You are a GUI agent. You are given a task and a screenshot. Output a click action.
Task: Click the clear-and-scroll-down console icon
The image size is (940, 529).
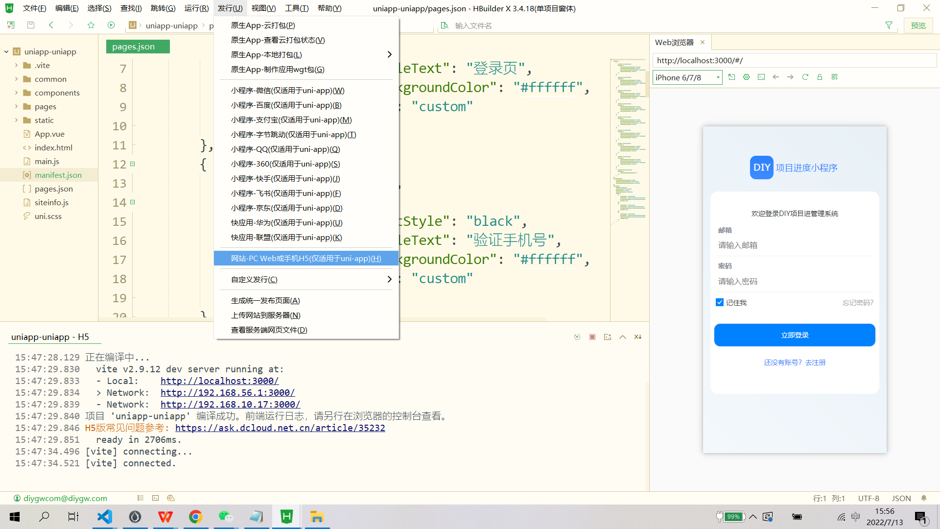coord(638,337)
